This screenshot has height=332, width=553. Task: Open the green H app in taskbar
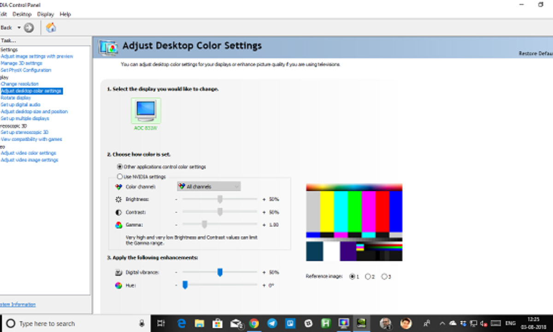(326, 323)
